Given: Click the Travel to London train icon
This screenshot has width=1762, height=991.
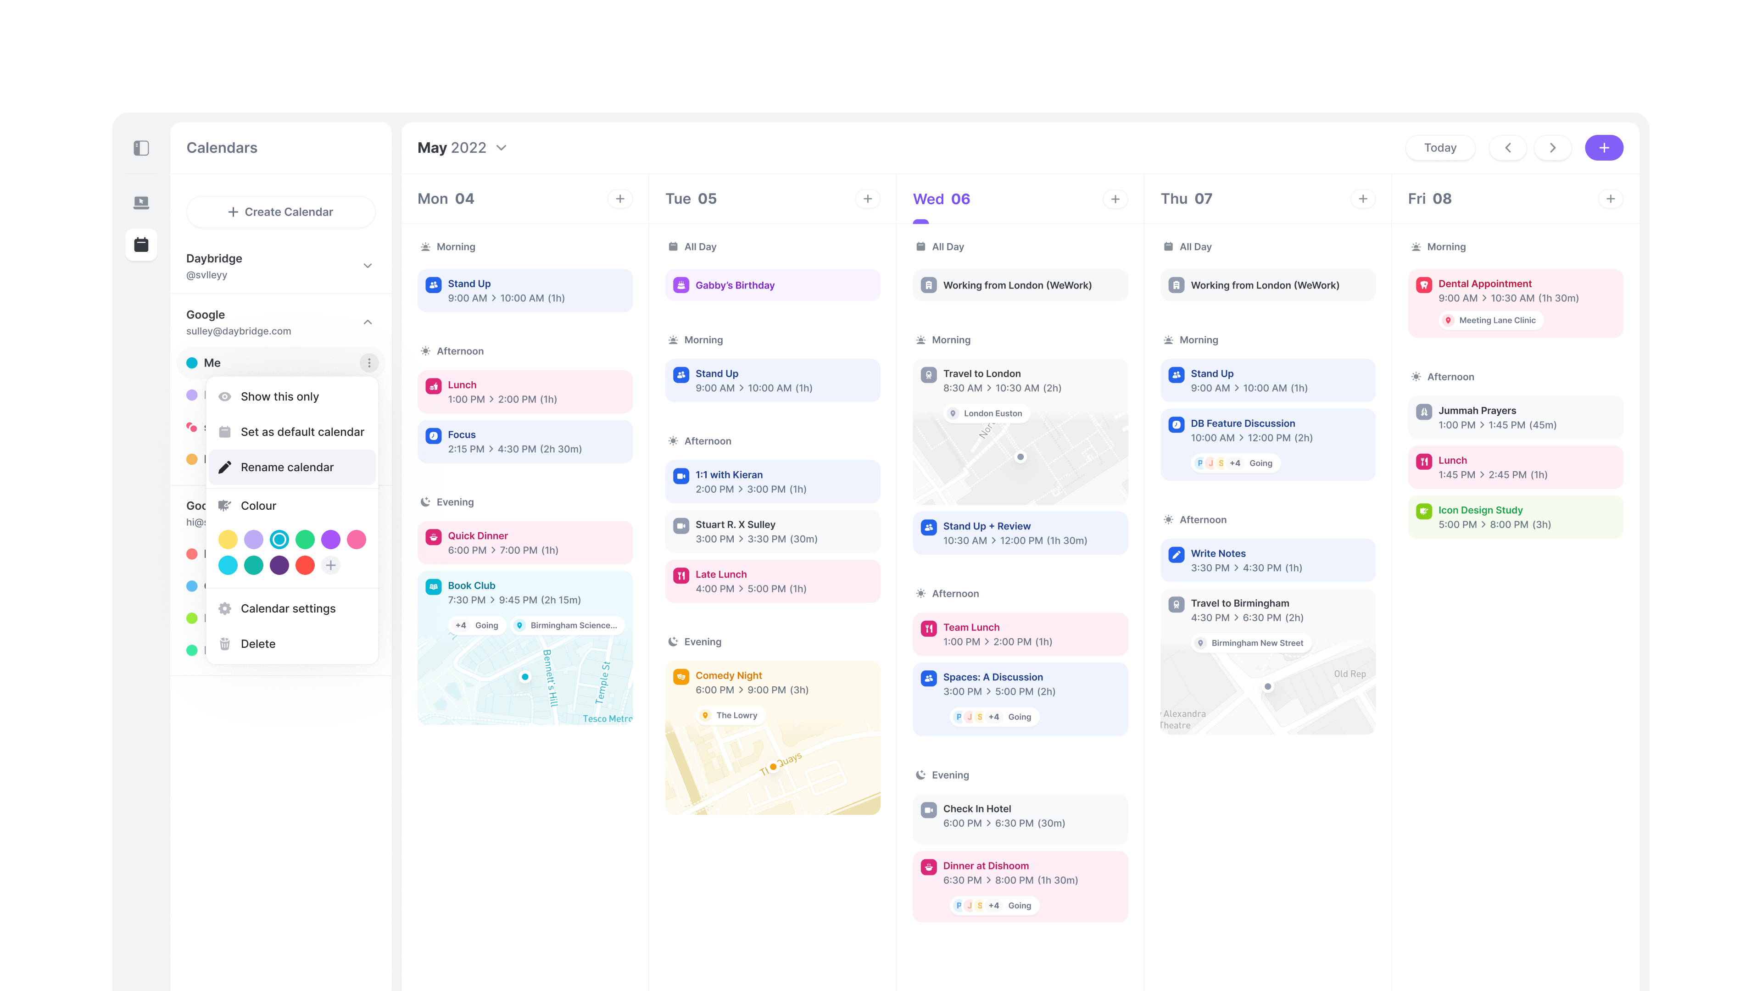Looking at the screenshot, I should [928, 374].
